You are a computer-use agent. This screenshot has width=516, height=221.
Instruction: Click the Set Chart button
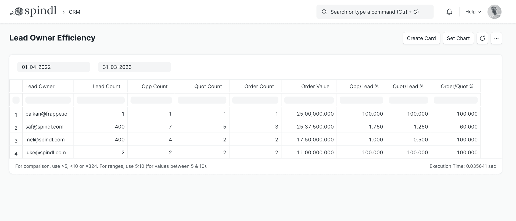click(458, 38)
